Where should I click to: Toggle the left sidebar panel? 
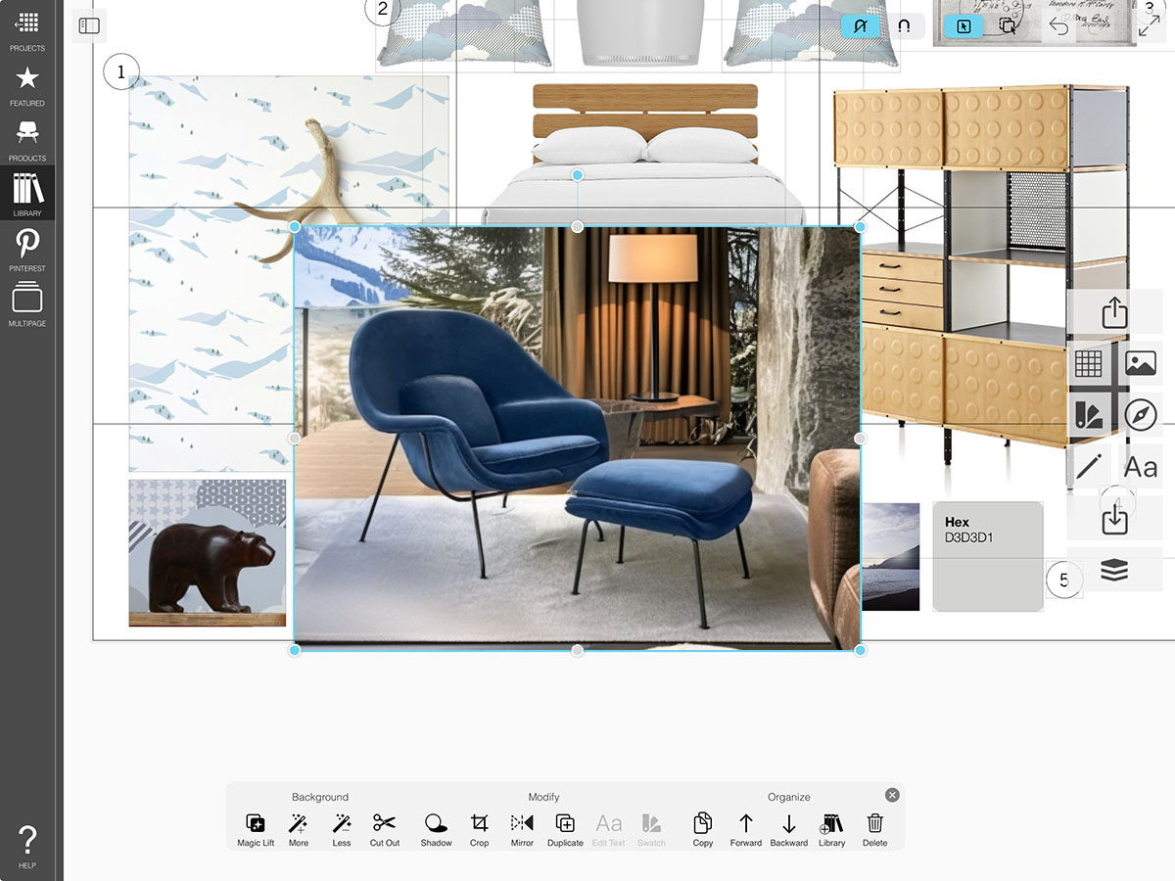(89, 26)
